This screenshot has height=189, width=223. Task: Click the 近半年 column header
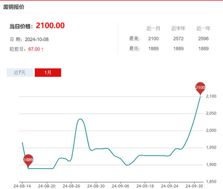[x=178, y=28]
